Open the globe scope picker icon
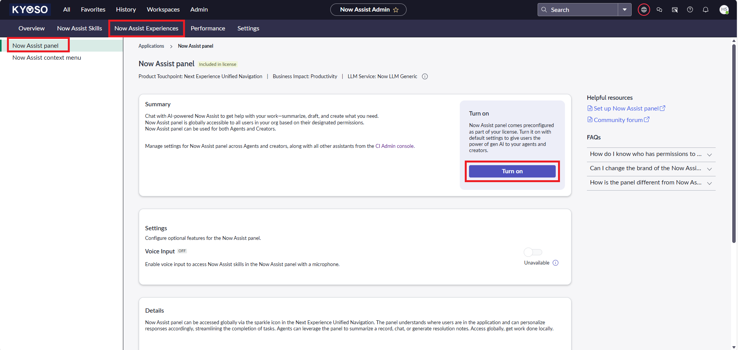Viewport: 738px width, 350px height. tap(644, 10)
